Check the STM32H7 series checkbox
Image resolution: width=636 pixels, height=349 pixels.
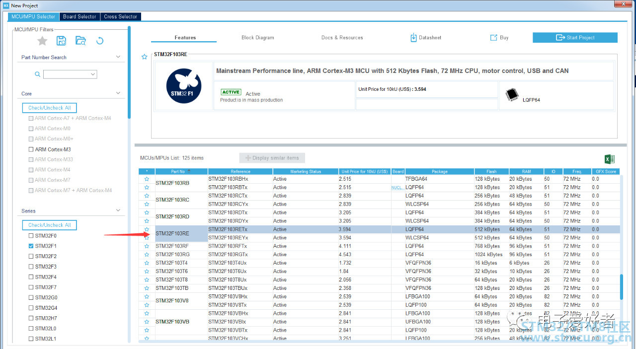(31, 318)
